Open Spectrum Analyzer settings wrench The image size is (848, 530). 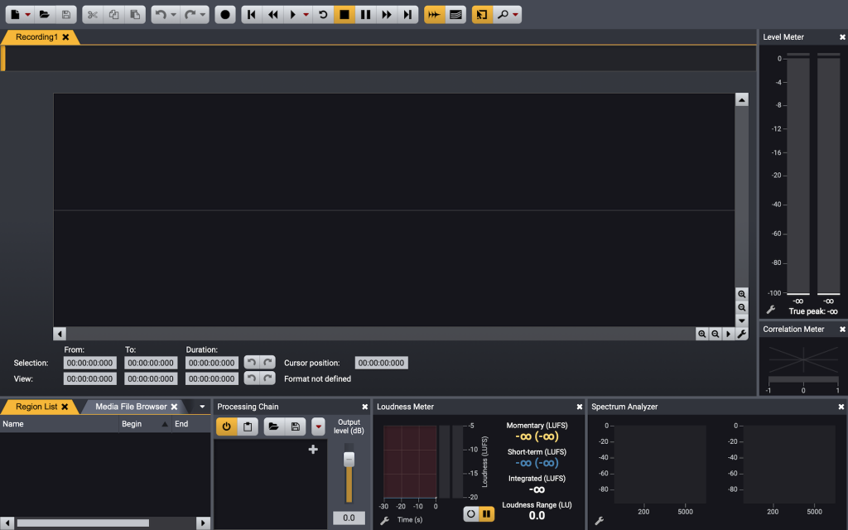pyautogui.click(x=600, y=521)
